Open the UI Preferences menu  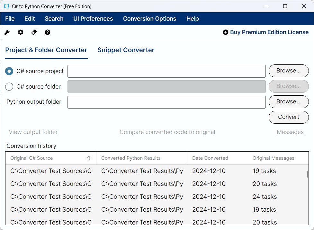pyautogui.click(x=93, y=19)
